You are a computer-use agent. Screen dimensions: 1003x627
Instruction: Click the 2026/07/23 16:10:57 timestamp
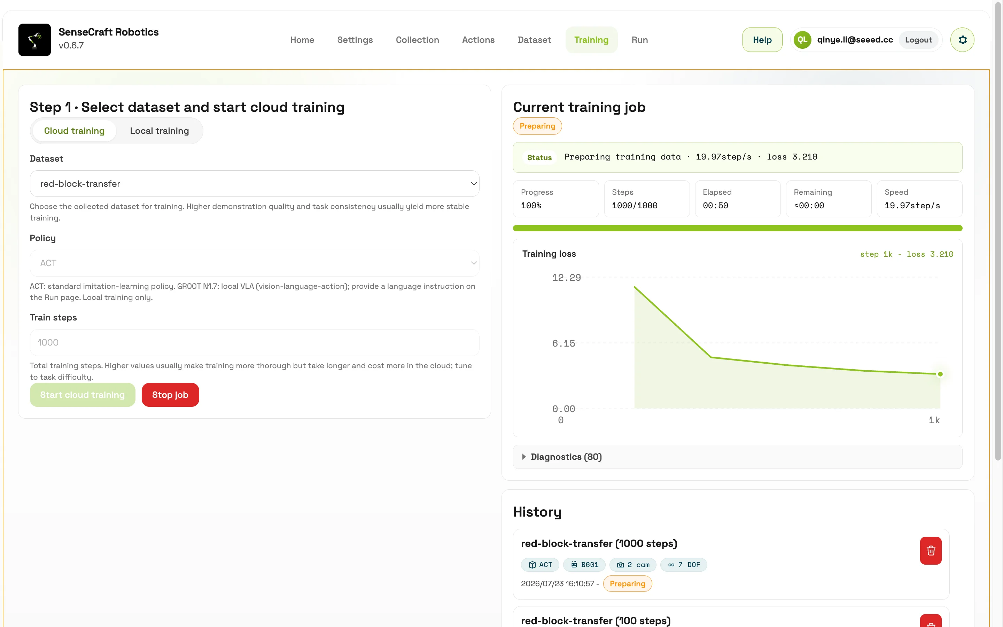point(558,584)
